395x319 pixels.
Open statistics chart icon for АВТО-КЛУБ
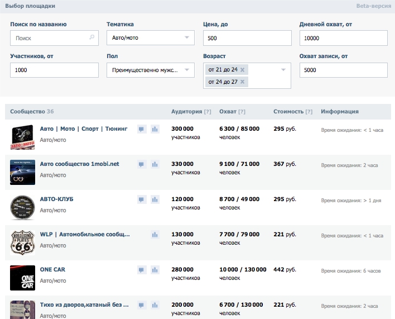point(155,199)
